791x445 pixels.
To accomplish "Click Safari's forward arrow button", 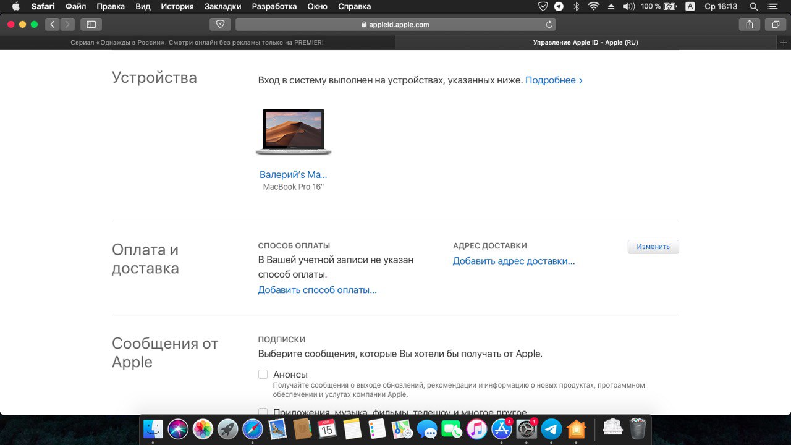I will pyautogui.click(x=67, y=24).
